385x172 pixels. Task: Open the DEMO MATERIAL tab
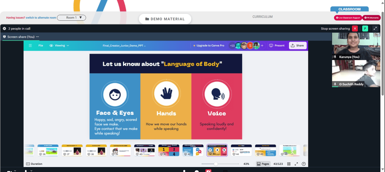tap(165, 19)
